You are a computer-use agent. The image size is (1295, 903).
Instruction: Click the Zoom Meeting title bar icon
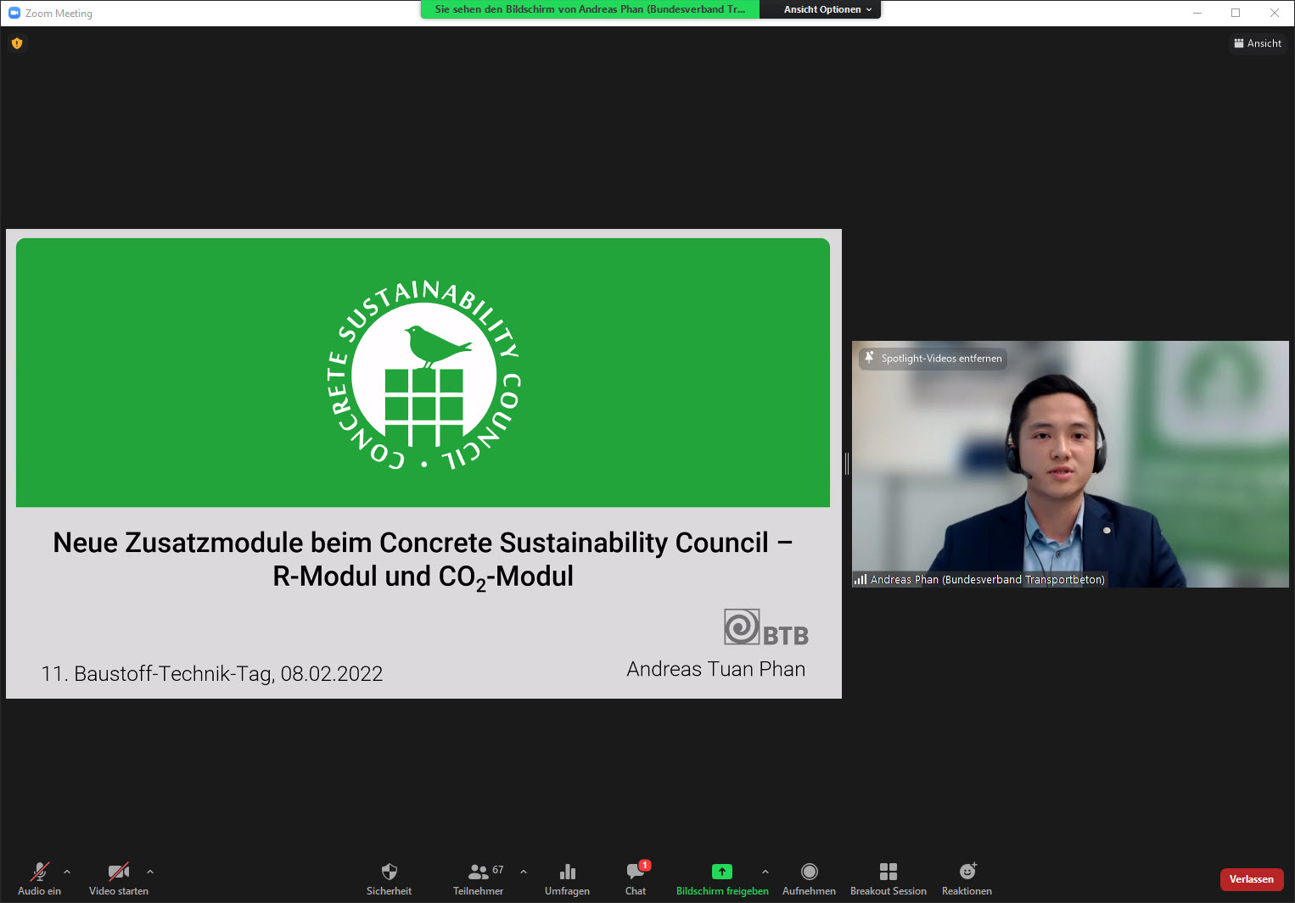(x=14, y=13)
